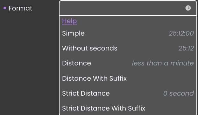
Task: Click the white divider under the Format field
Action: [128, 16]
